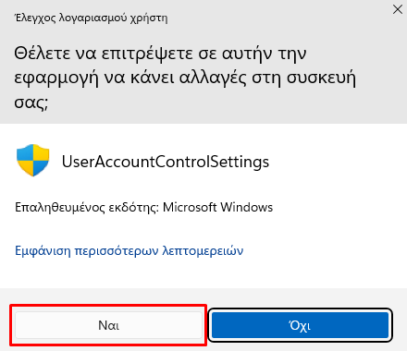Viewport: 407px width, 351px height.
Task: Click the blue and yellow shield icon
Action: 32,160
